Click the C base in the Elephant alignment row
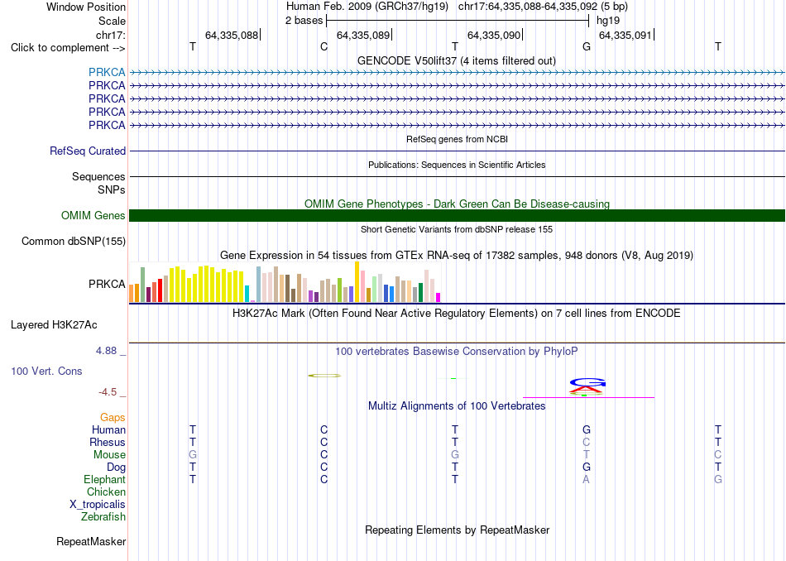Image resolution: width=786 pixels, height=561 pixels. pos(324,479)
